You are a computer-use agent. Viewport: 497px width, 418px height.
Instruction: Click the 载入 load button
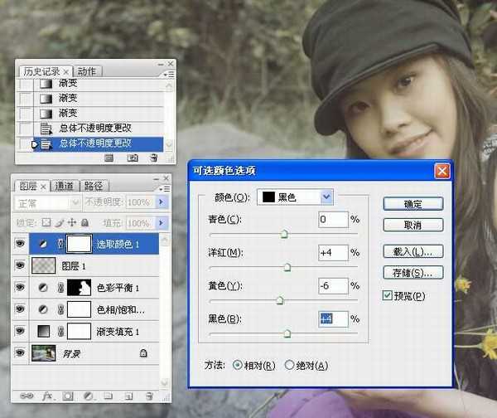412,251
